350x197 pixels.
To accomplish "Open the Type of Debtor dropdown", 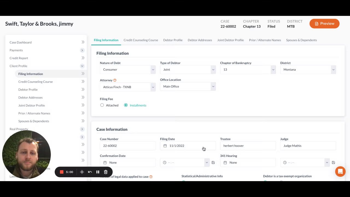I will pos(188,69).
